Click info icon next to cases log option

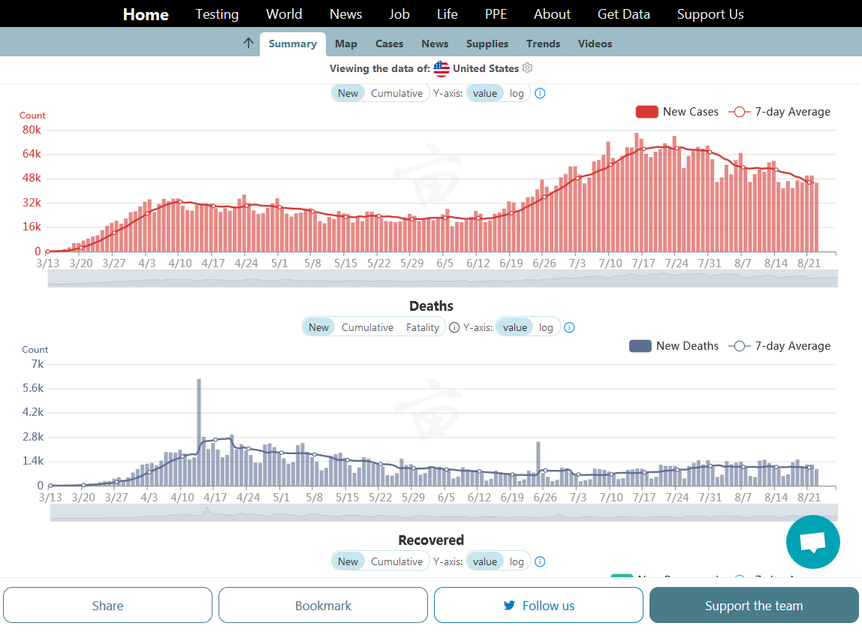[539, 94]
